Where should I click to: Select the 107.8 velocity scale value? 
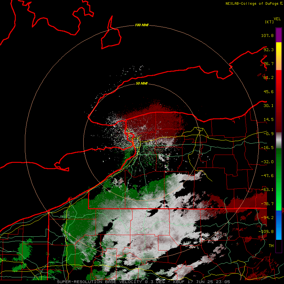267,35
